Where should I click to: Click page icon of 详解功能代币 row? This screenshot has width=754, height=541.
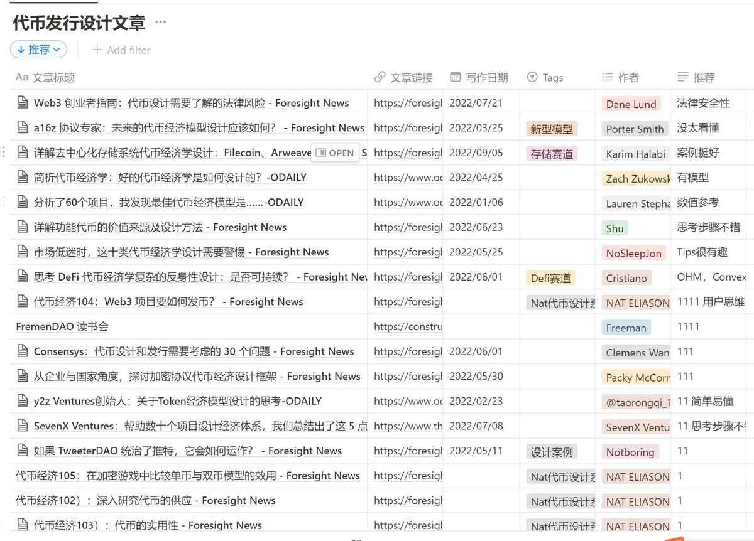[23, 227]
